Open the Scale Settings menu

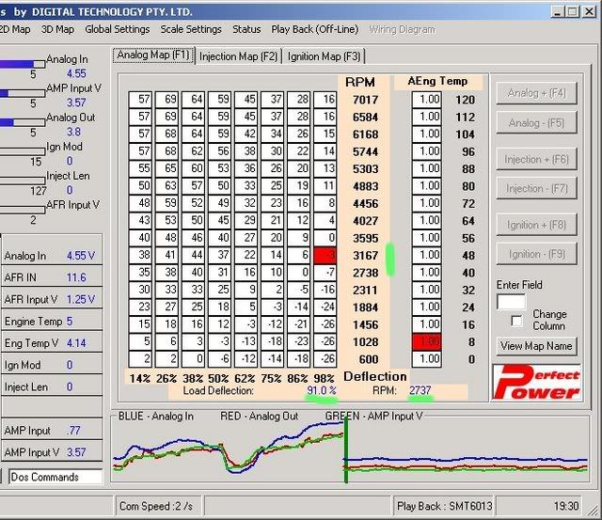[x=191, y=29]
